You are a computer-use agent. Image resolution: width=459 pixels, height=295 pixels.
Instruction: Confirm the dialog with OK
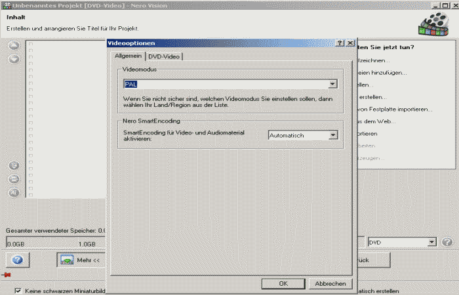coord(283,283)
